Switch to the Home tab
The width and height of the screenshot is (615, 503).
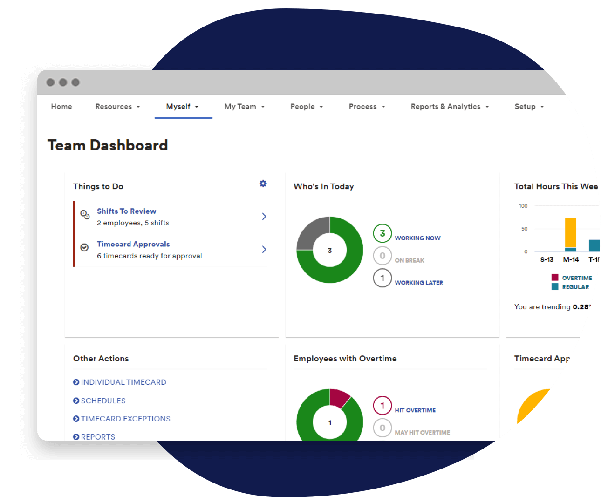coord(61,106)
